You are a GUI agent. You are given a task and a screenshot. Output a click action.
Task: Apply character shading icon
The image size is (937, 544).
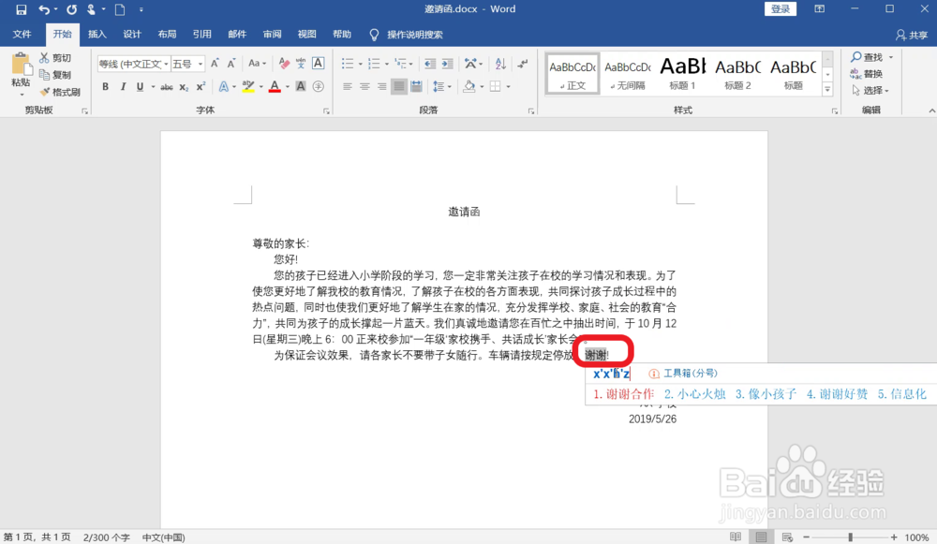(x=301, y=86)
